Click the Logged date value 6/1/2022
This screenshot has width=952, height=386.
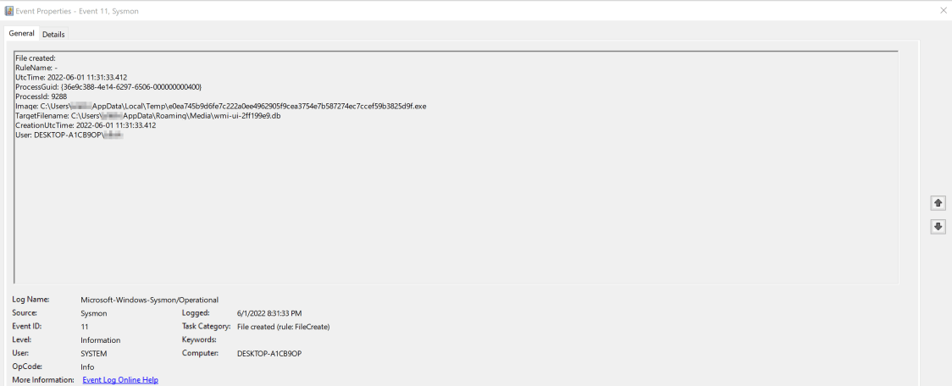[x=269, y=313]
